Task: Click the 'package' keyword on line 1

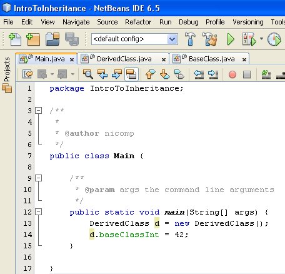Action: coord(67,89)
